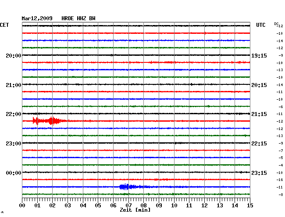Viewport: 285px width, 217px height.
Task: Click minute tick label '09' on axis
Action: pos(159,206)
